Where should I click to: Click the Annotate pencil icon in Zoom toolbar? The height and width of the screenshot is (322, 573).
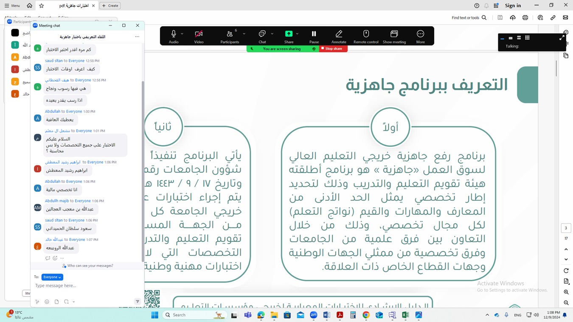coord(339,34)
